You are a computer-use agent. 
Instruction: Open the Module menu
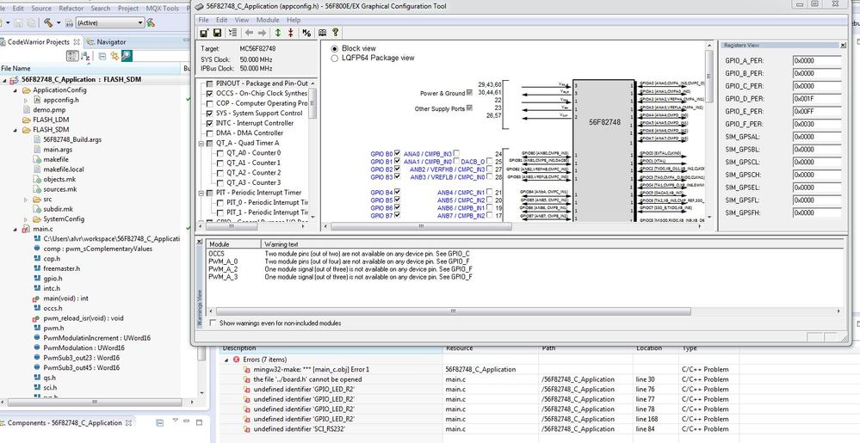(268, 20)
